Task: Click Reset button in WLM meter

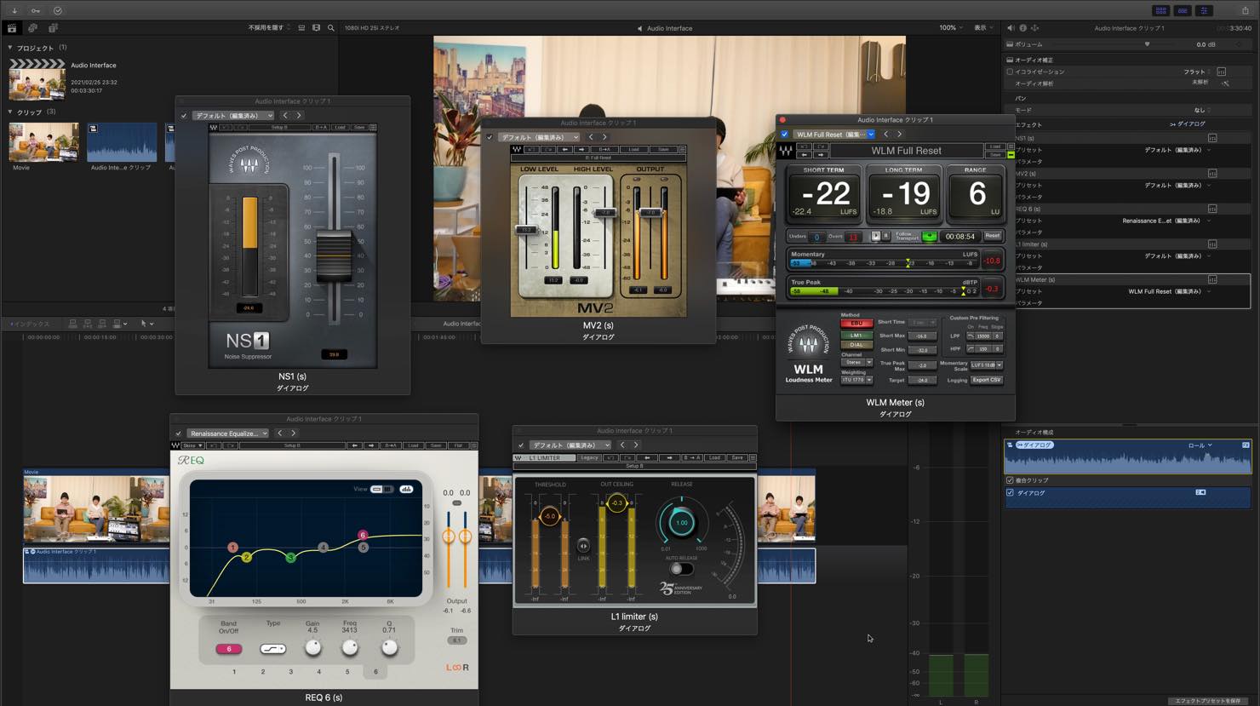Action: click(x=993, y=236)
